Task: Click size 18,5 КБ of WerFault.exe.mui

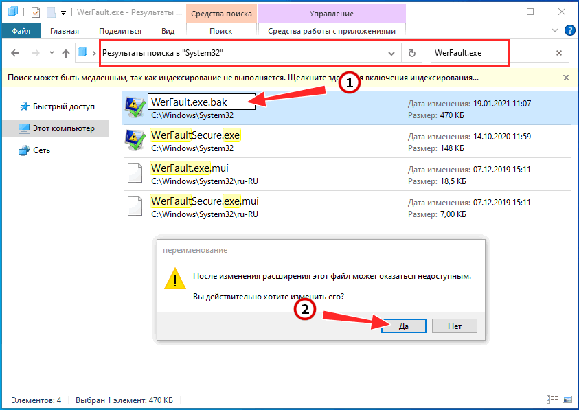Action: [453, 181]
